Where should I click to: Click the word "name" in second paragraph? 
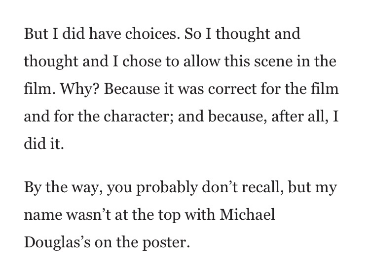43,216
